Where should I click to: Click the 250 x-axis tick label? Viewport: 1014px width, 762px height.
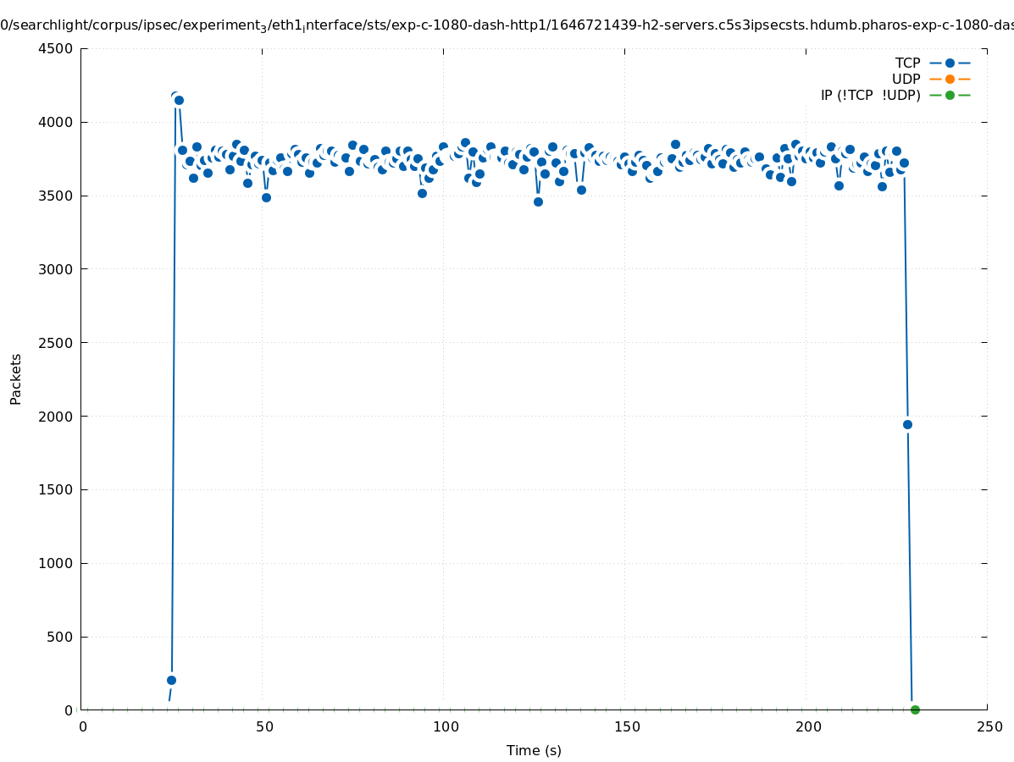(989, 726)
